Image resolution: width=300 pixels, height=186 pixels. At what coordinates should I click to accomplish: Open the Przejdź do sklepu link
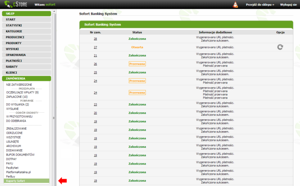point(260,5)
